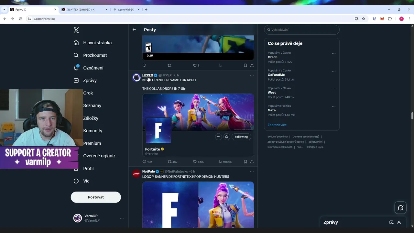Screen dimensions: 414x233
Task: Open Premium in the sidebar
Action: pos(92,143)
